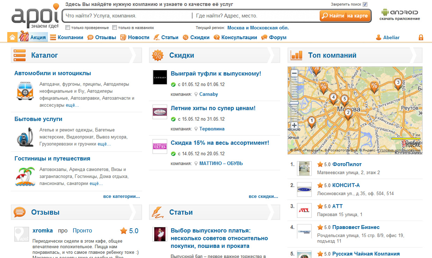Click map marker number 1
Viewport: 432px width, 258px height.
[x=311, y=122]
